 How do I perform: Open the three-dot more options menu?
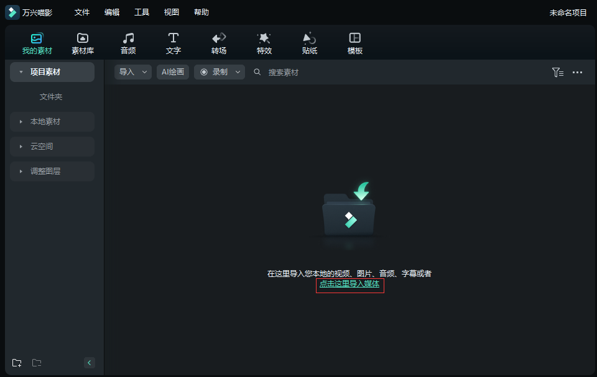click(x=578, y=73)
